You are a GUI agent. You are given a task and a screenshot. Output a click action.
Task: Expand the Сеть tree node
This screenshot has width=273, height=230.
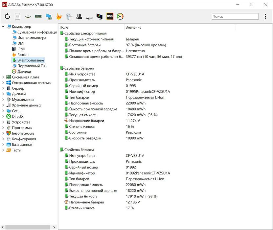[3, 111]
